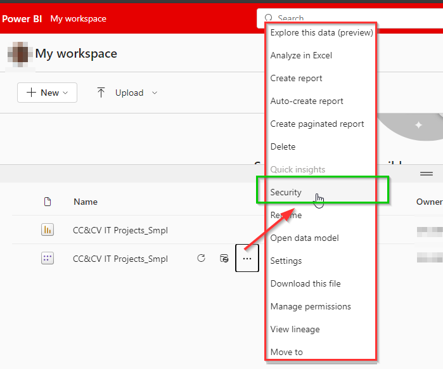
Task: Click the schedule refresh icon for the dataset
Action: coord(224,258)
